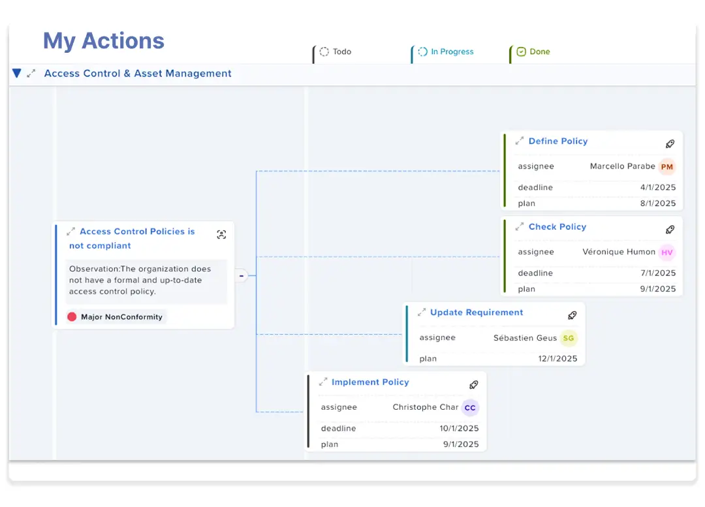Expand the Check Policy card using arrows icon
The image size is (705, 507).
pyautogui.click(x=520, y=226)
